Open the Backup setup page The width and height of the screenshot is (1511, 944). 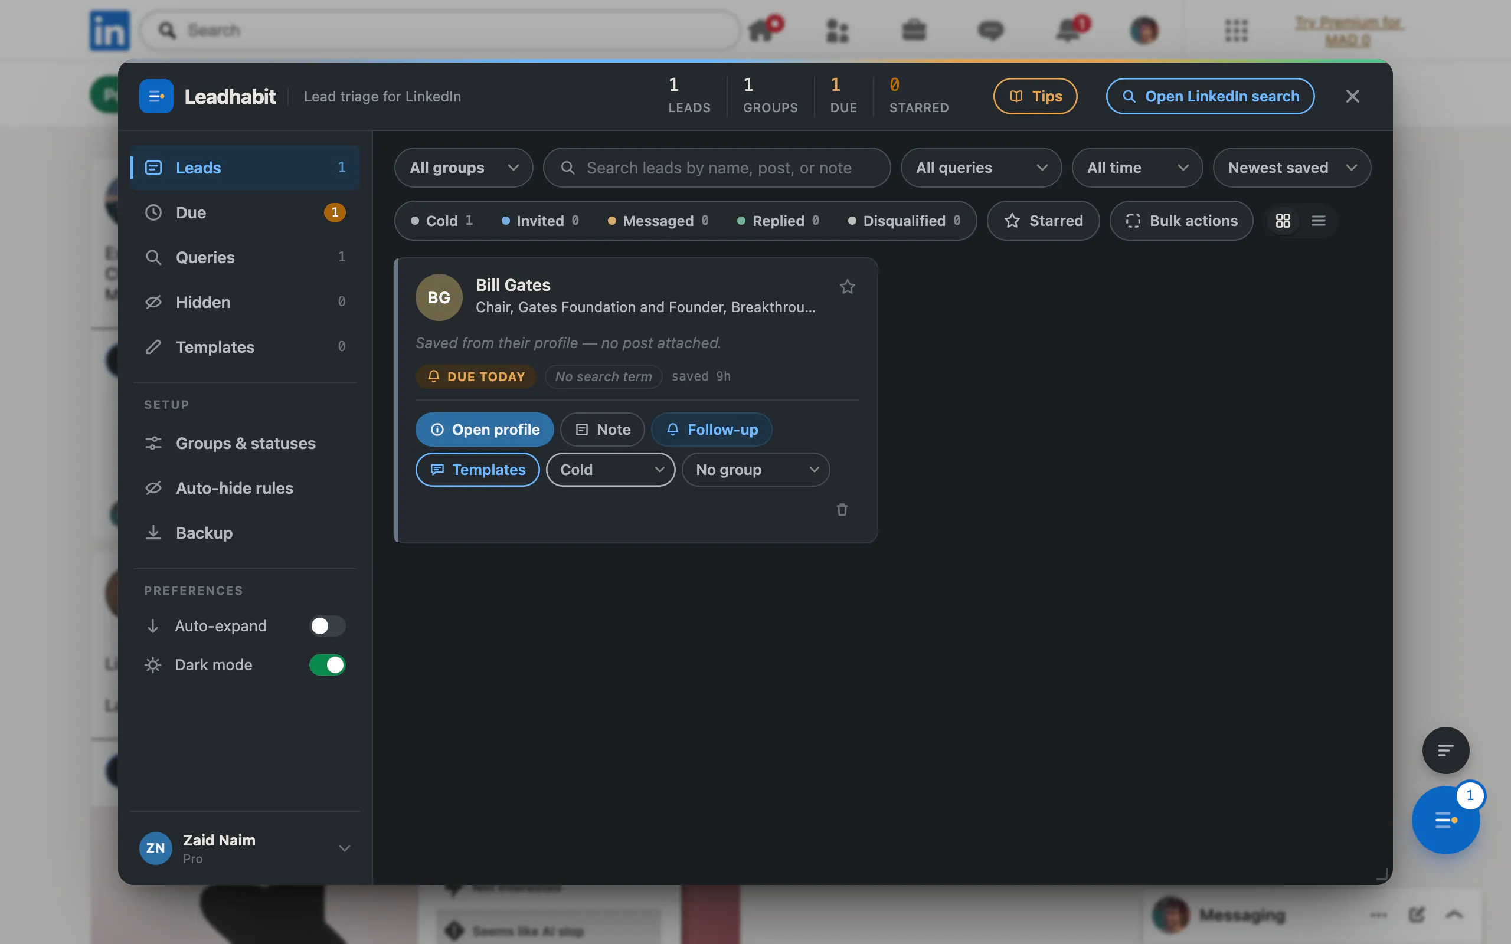[x=245, y=533]
